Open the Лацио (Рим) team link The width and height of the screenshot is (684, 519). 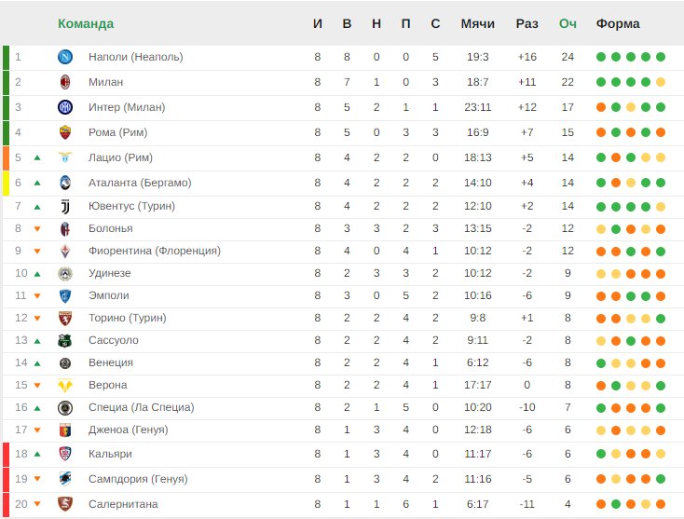(120, 157)
